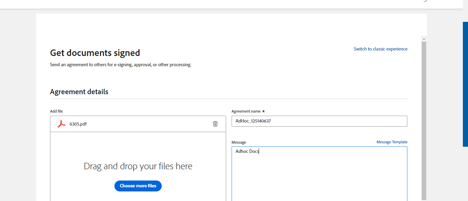Click the vertical scrollbar thumb

pos(424,120)
